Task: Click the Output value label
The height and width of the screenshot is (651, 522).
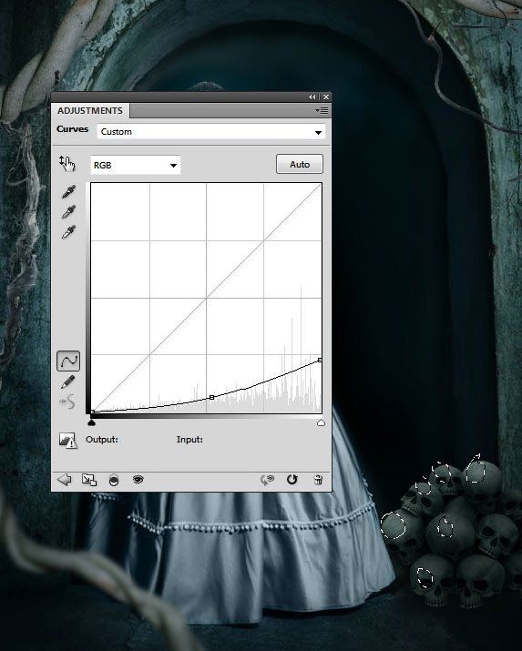Action: pos(102,439)
